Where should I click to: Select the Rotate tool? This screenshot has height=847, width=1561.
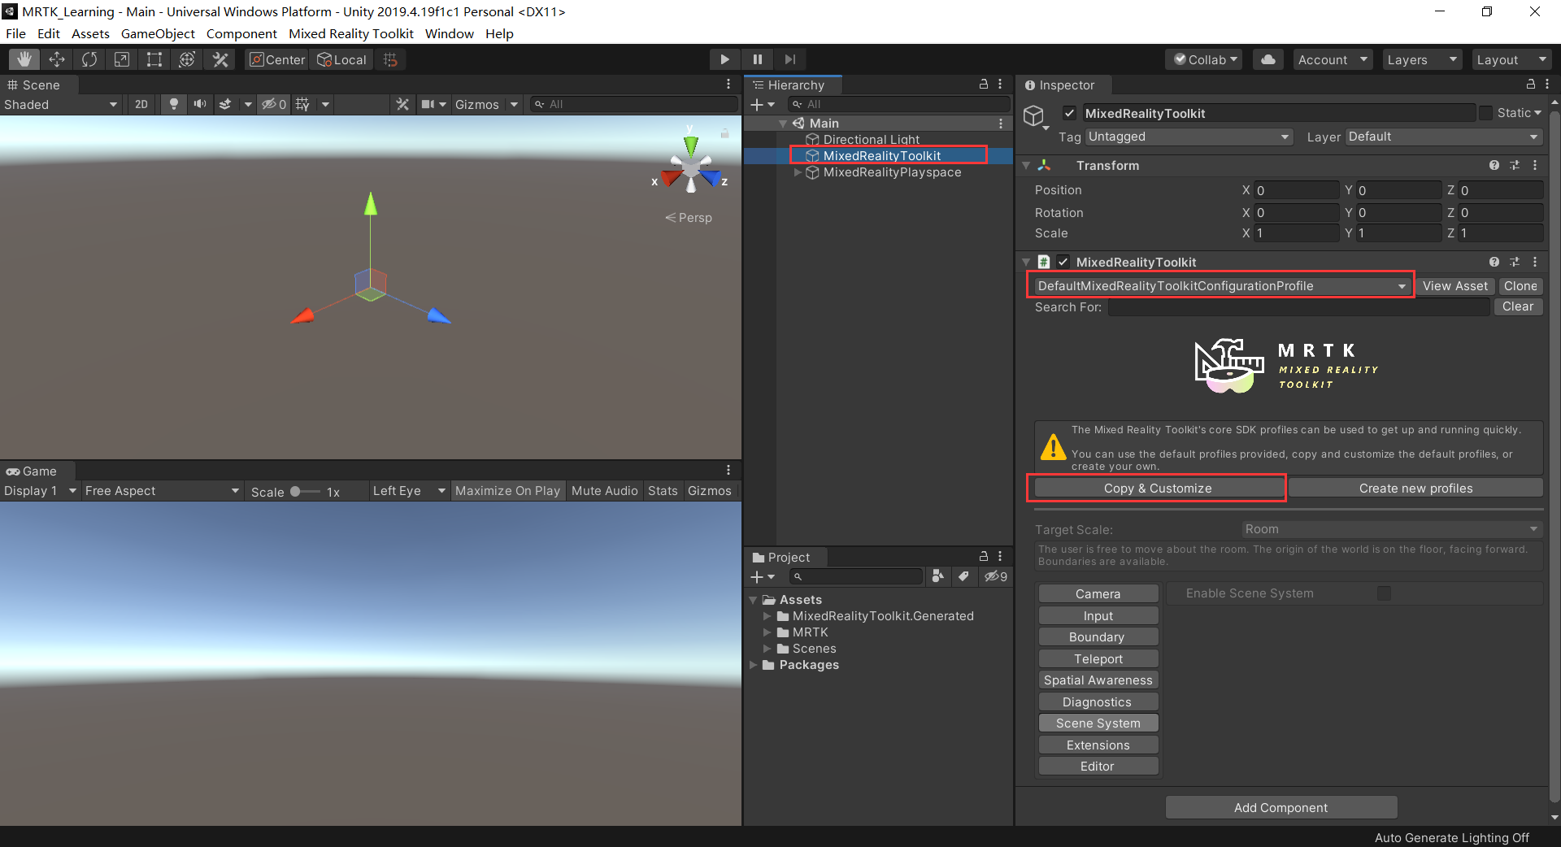pos(89,59)
